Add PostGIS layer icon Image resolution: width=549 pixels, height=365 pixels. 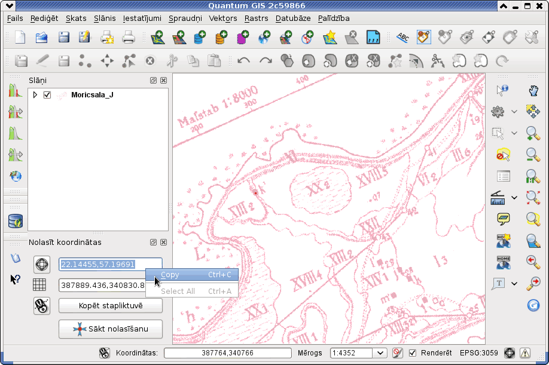(200, 37)
